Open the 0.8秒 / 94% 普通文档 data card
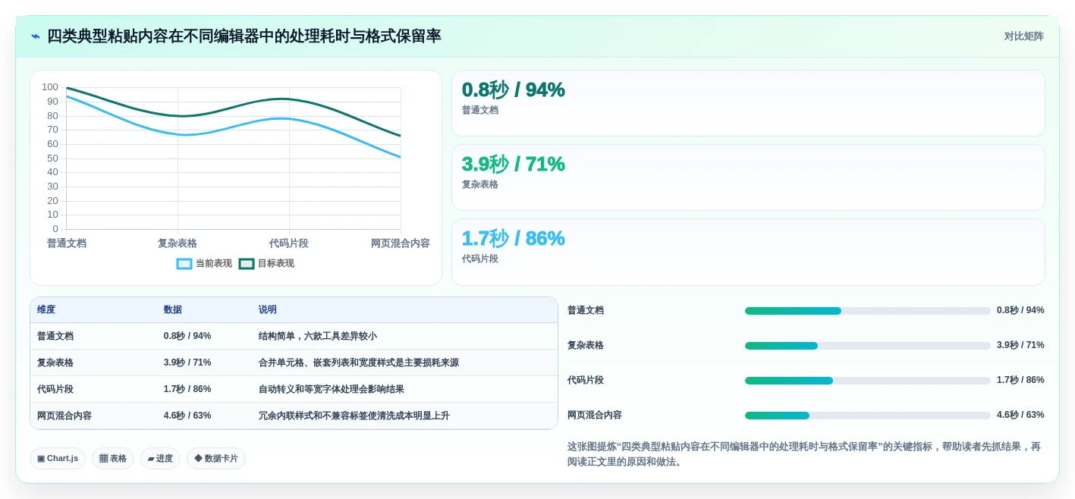The image size is (1075, 499). [x=748, y=103]
